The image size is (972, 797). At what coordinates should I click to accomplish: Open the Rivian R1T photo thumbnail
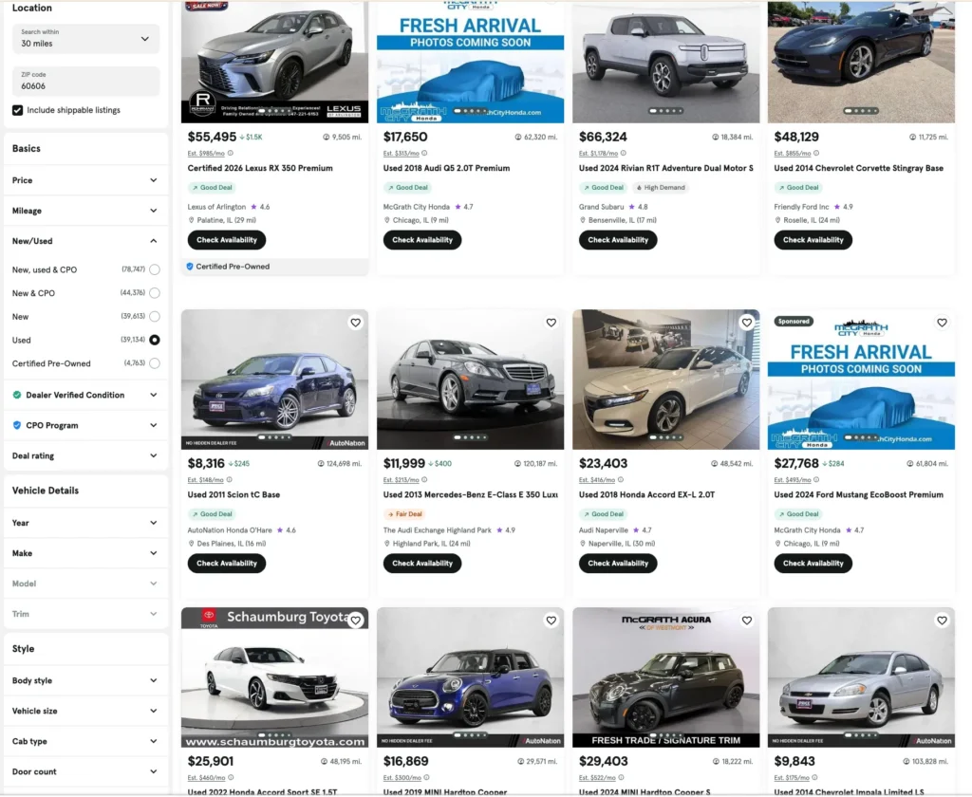coord(665,62)
